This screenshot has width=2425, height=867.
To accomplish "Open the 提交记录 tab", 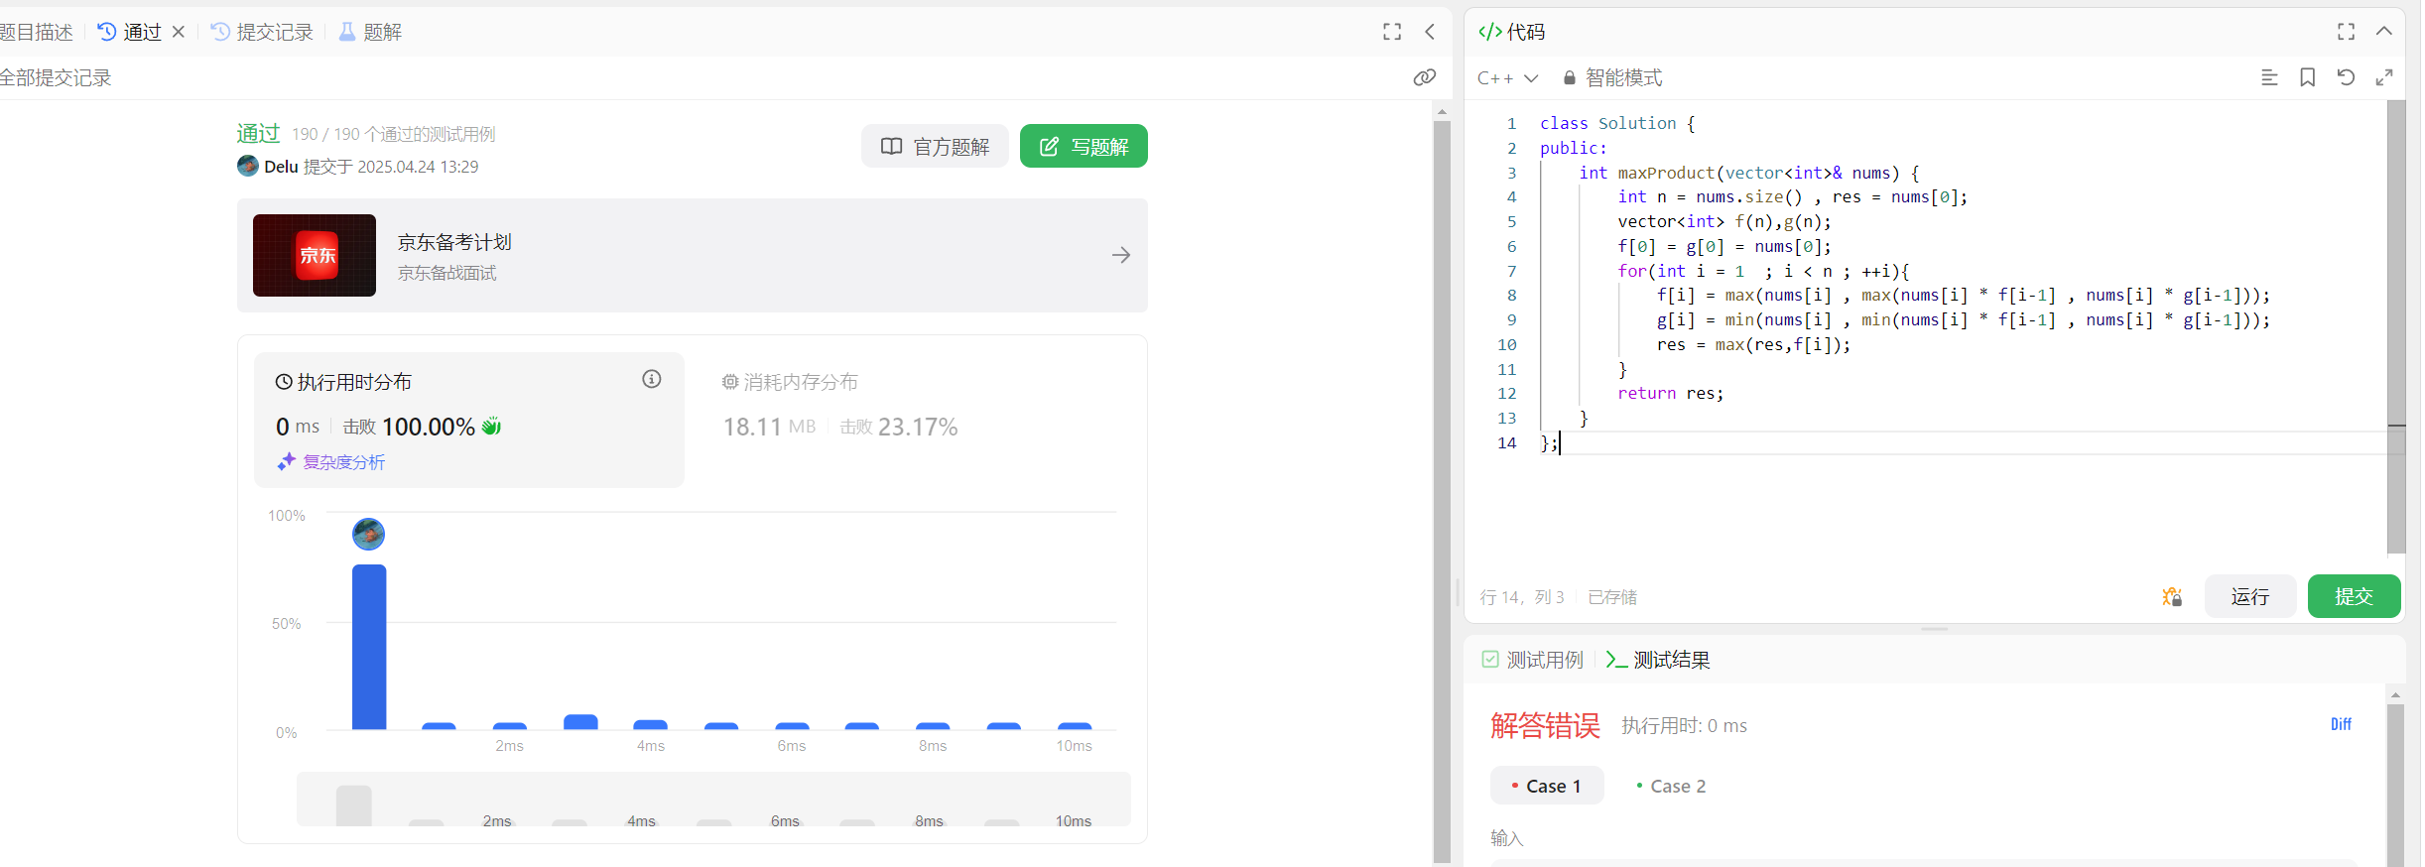I will coord(262,32).
